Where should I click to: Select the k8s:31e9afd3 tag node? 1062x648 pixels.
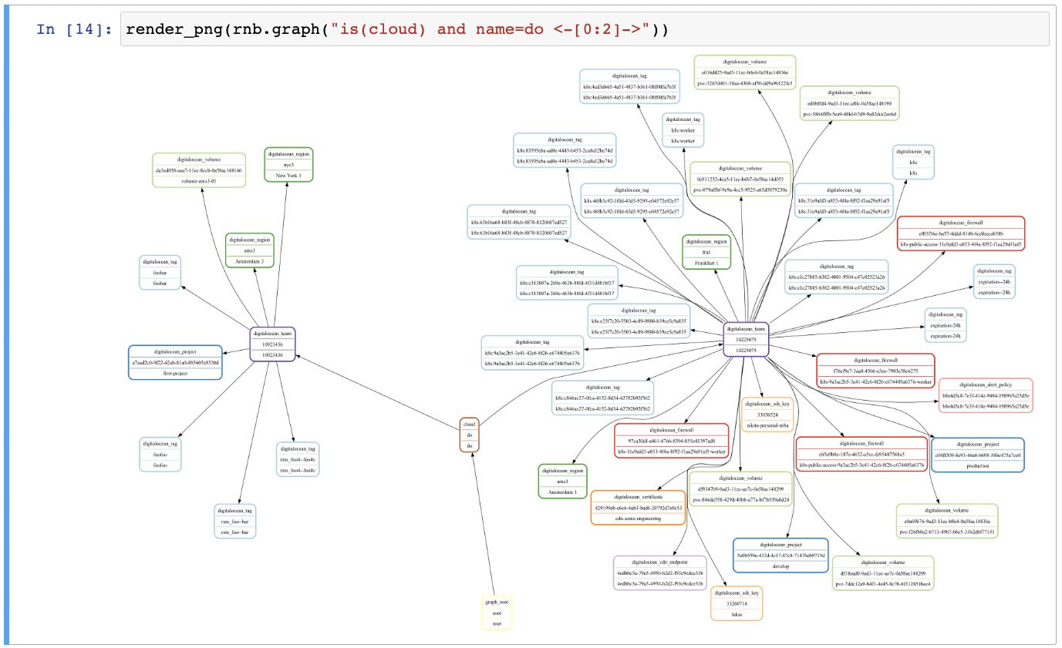point(842,200)
